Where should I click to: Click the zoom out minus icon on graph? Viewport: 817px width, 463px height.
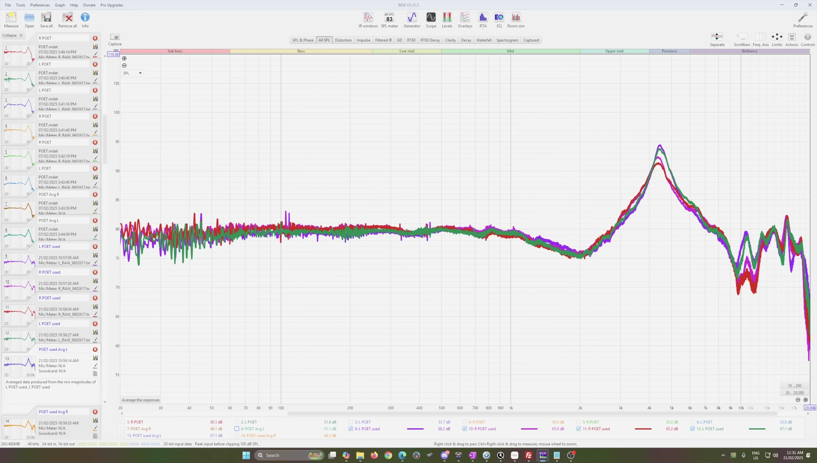[x=124, y=66]
